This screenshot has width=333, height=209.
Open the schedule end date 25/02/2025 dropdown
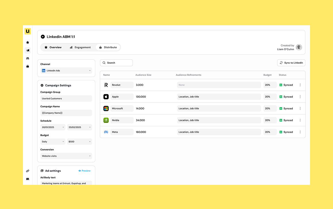click(x=80, y=127)
